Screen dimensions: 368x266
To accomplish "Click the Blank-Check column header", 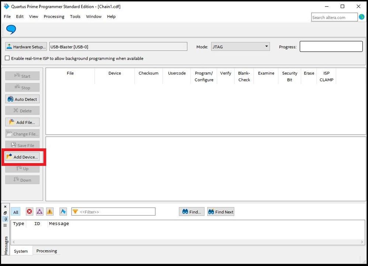I will [x=244, y=76].
